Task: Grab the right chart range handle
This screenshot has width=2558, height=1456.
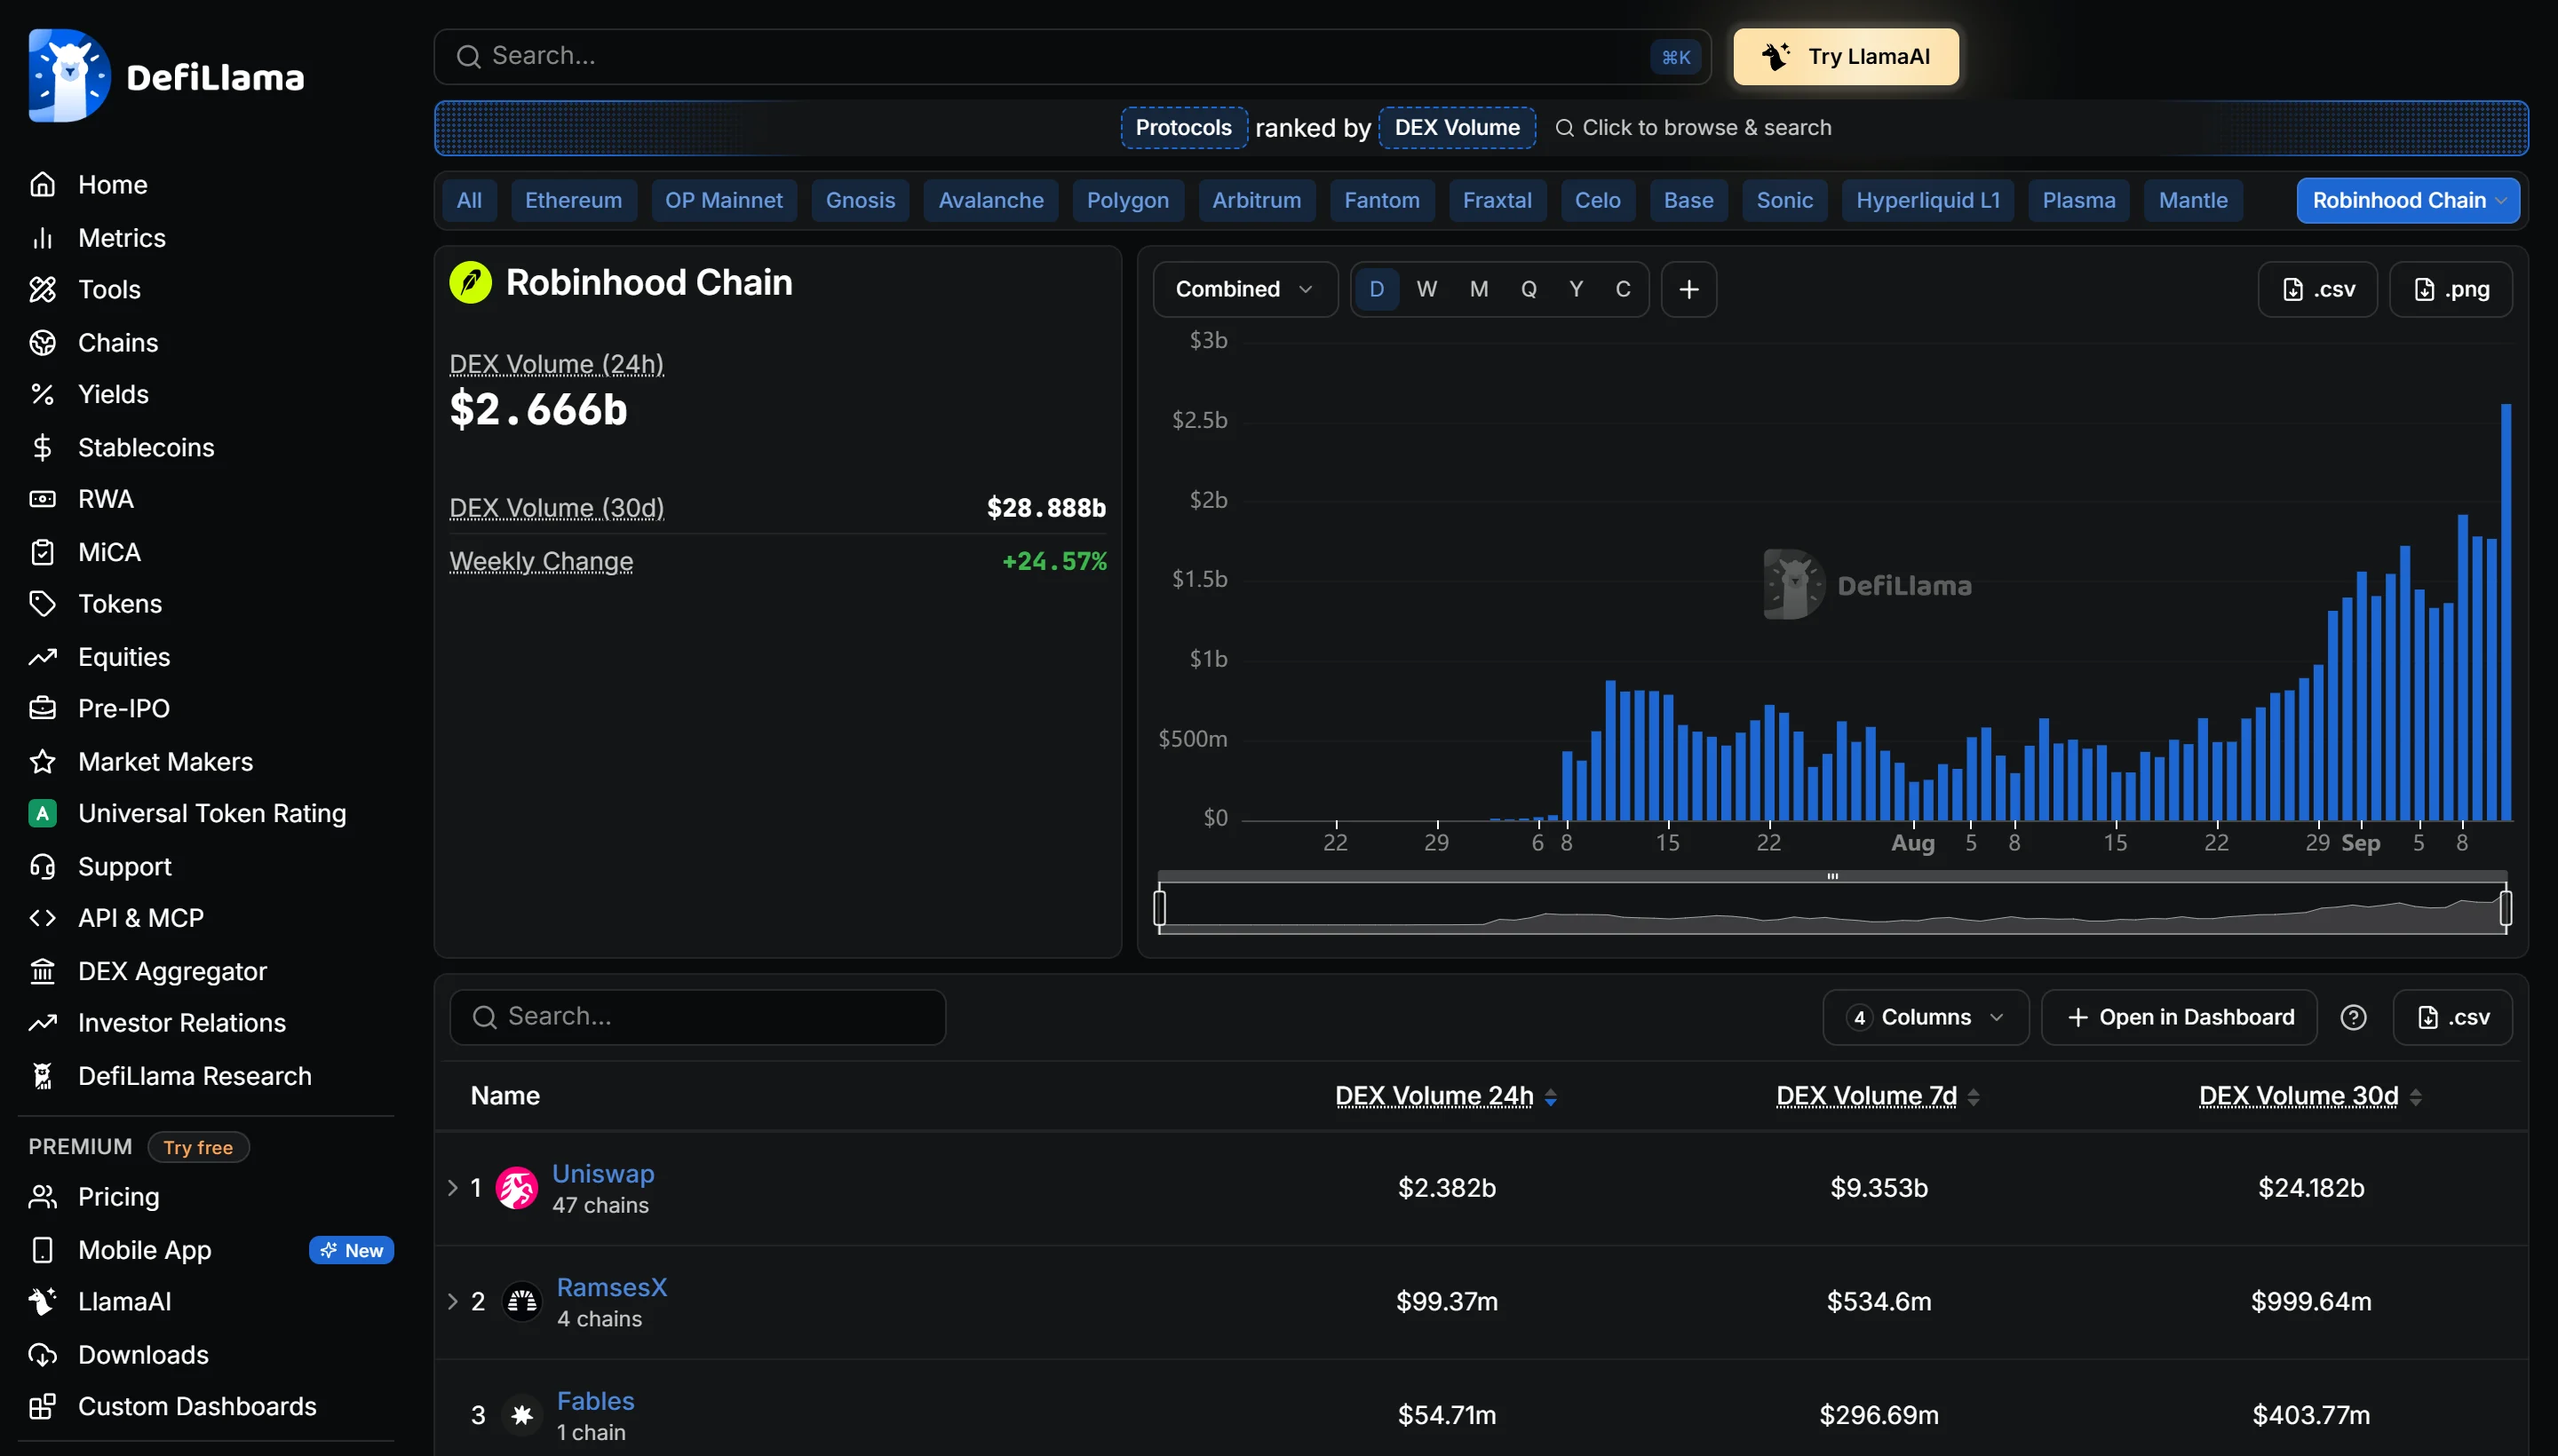Action: tap(2505, 909)
